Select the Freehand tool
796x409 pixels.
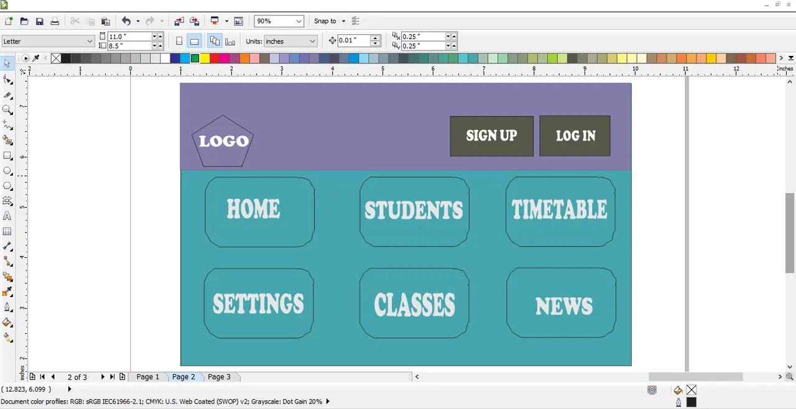(x=7, y=125)
